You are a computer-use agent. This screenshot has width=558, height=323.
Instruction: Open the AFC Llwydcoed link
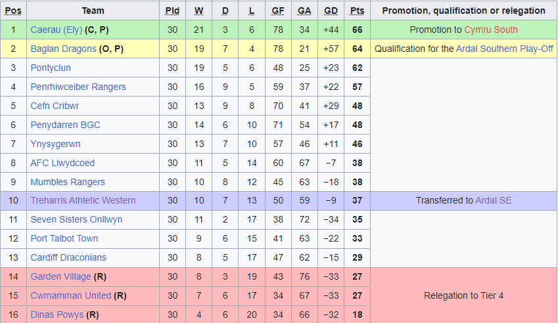62,163
